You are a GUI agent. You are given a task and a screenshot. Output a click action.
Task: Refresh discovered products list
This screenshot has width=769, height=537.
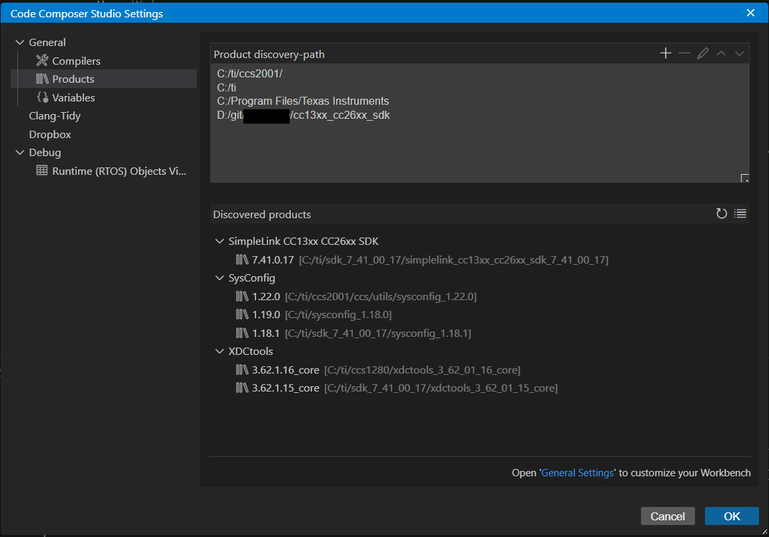click(x=722, y=213)
